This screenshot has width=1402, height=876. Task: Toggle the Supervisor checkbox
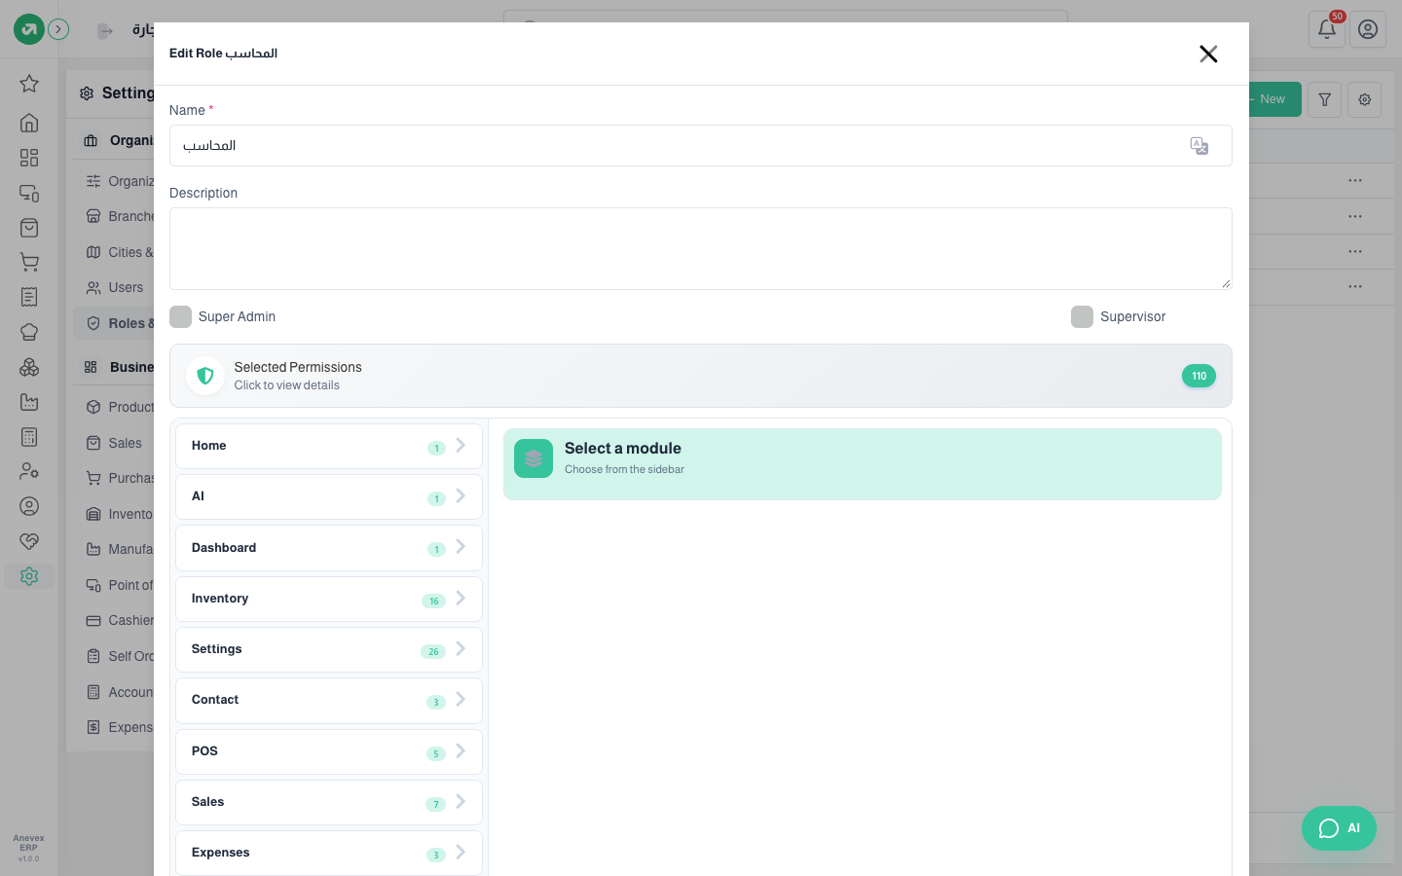click(1082, 316)
